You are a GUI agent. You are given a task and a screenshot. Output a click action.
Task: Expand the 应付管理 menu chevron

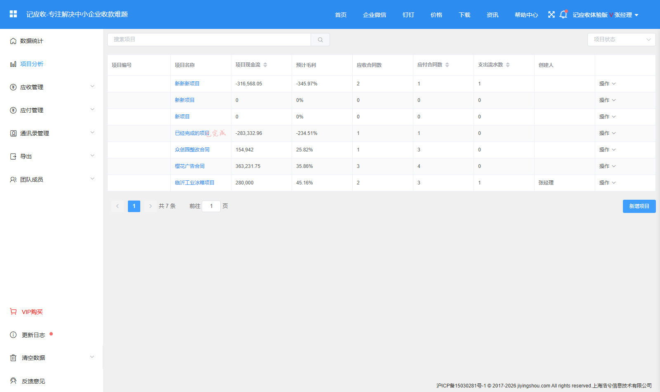pyautogui.click(x=92, y=109)
